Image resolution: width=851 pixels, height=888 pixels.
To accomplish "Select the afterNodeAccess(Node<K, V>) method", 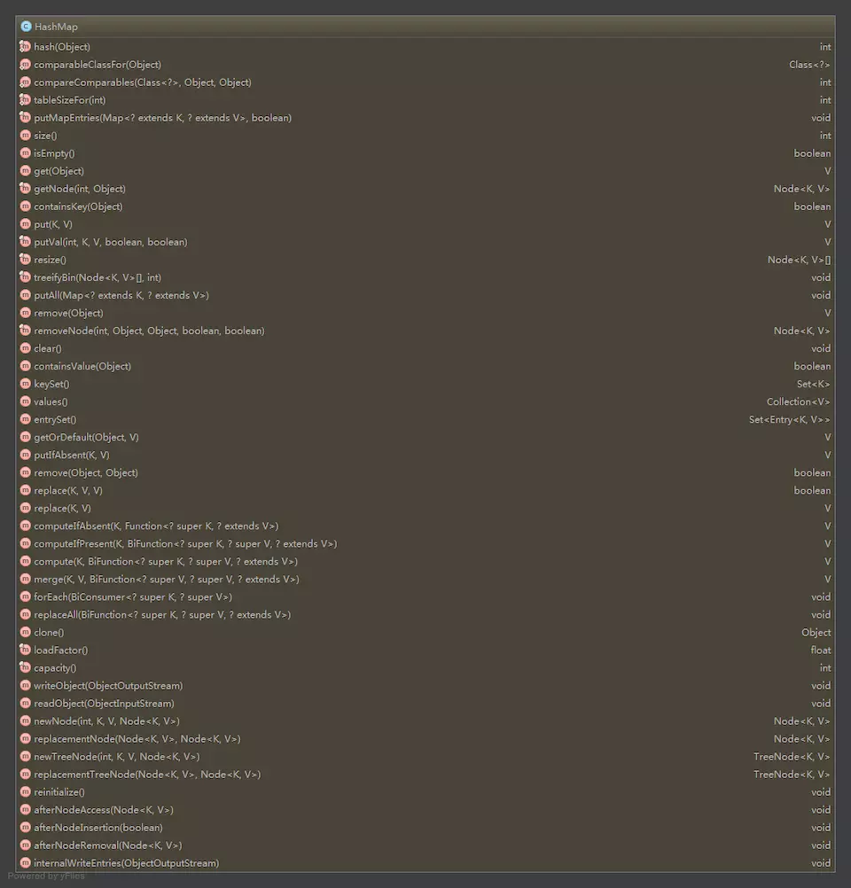I will click(x=104, y=810).
